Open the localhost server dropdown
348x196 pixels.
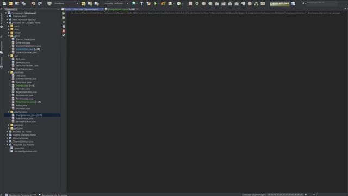point(66,4)
